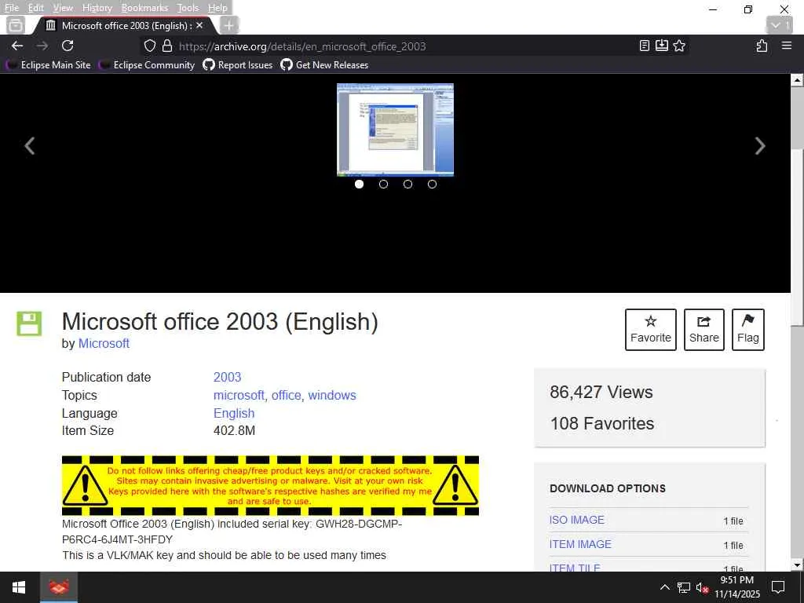Open the microsoft topic link
This screenshot has height=603, width=804.
239,395
